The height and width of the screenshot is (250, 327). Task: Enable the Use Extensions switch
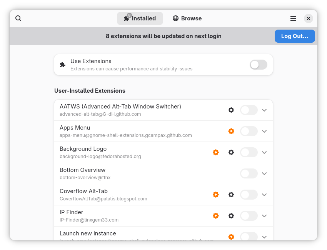tap(258, 65)
